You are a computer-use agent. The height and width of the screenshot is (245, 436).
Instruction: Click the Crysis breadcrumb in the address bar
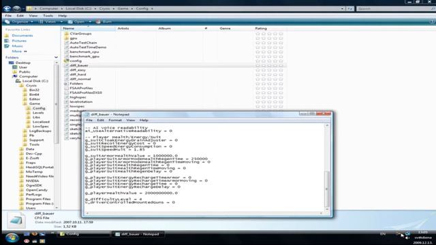point(104,9)
